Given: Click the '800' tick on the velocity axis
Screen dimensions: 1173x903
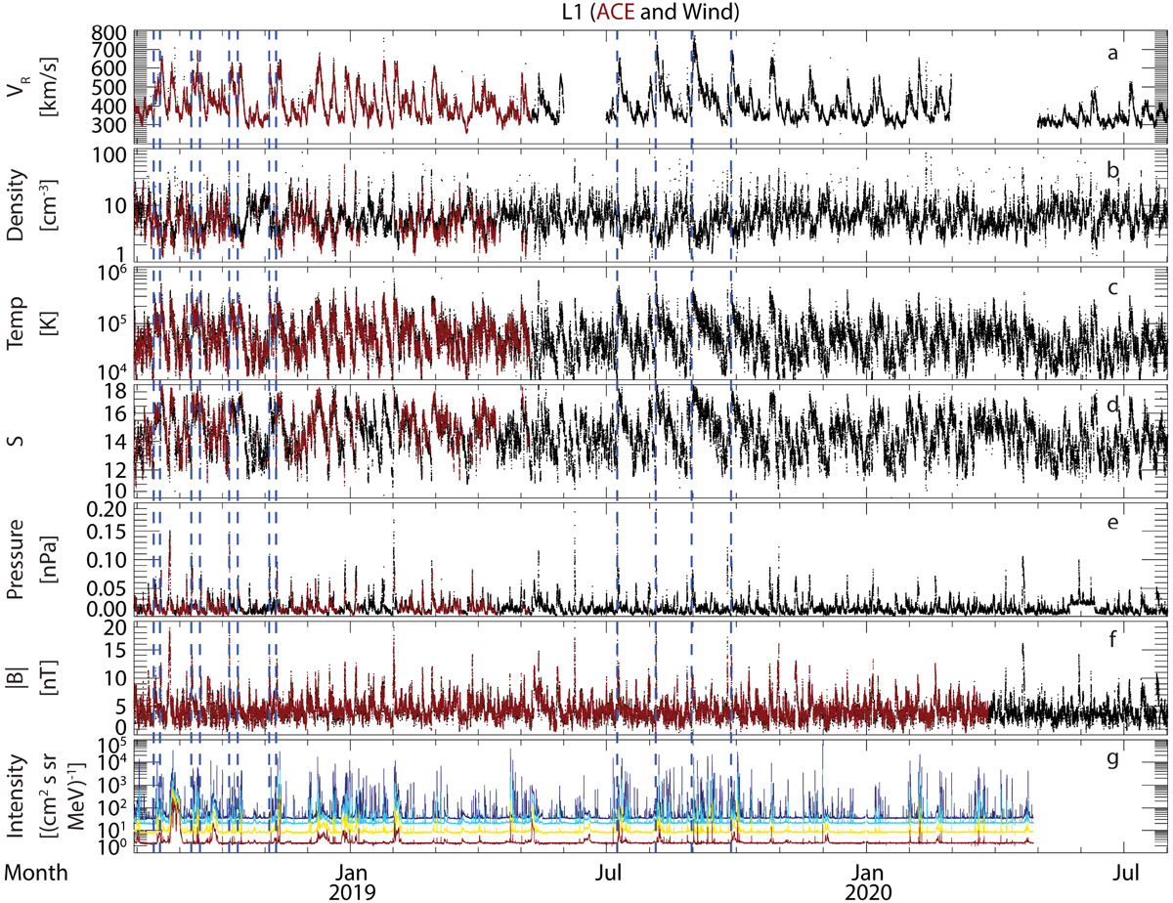Looking at the screenshot, I should [107, 32].
